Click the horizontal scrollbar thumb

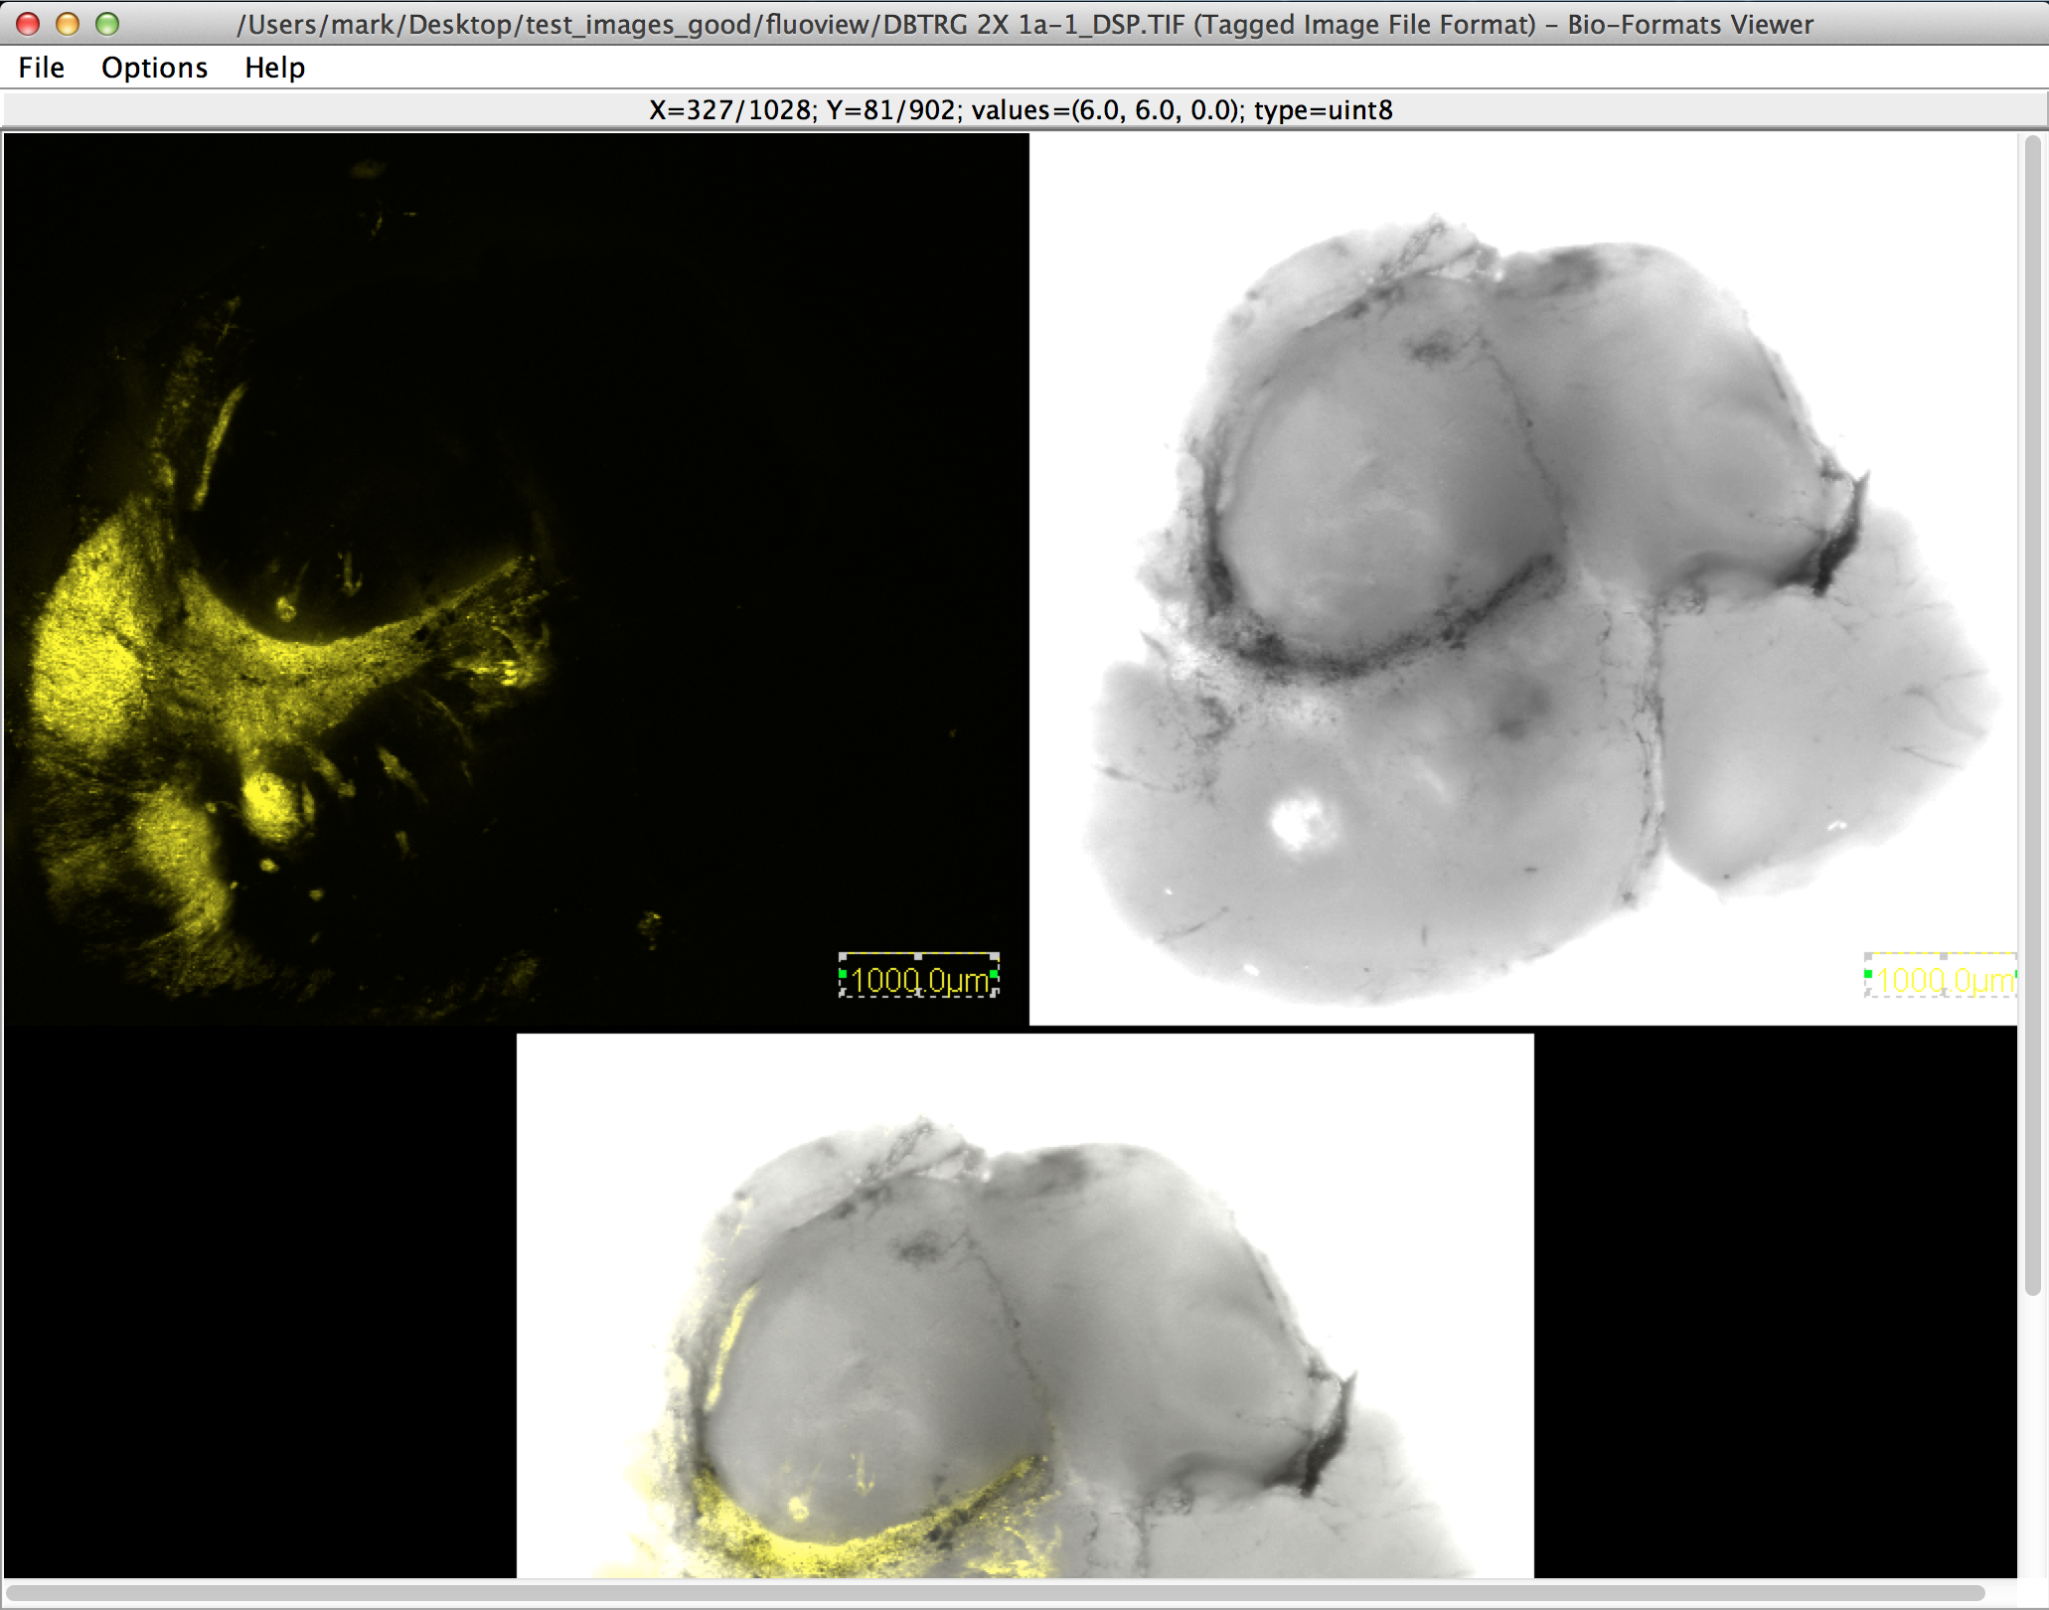click(994, 1593)
